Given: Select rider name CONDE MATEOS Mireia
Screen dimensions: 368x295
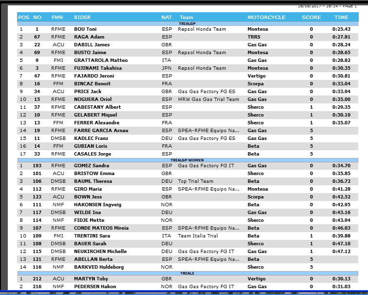Looking at the screenshot, I should [x=101, y=228].
